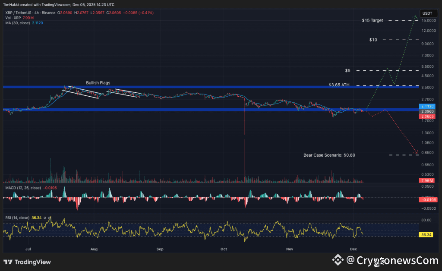Click the Binance diamond icon in the watermark
Screen dimensions: 442x271
[x=338, y=261]
